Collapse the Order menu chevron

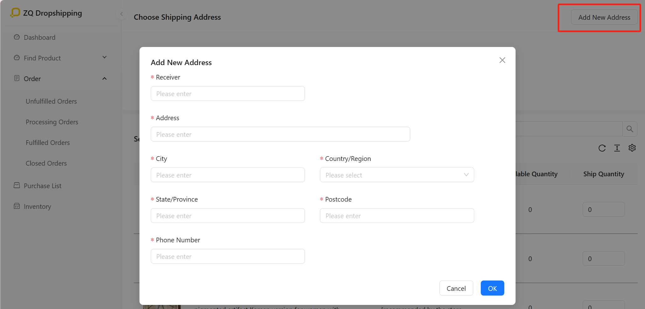tap(105, 79)
